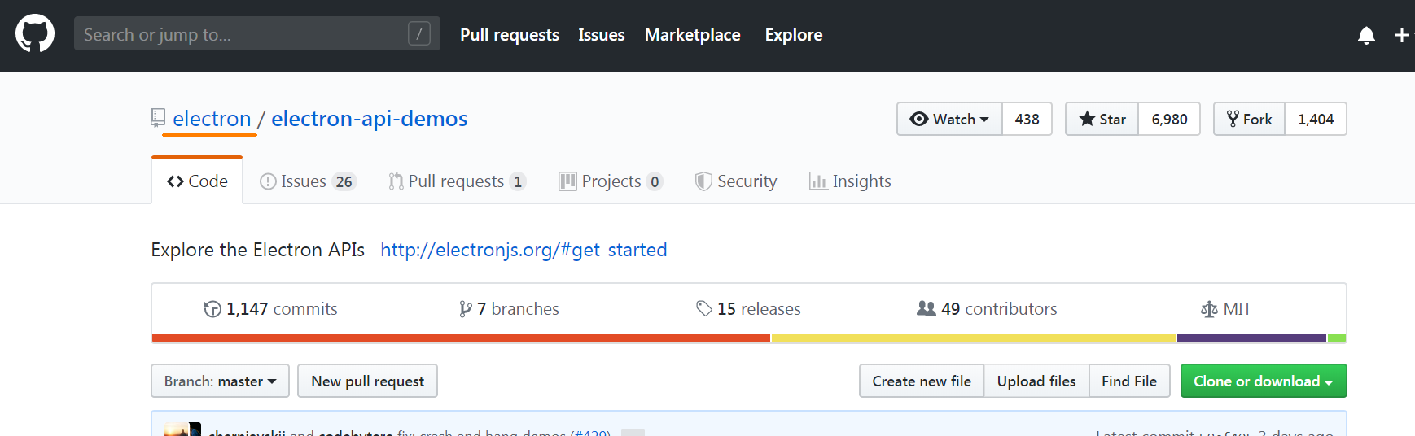Click the releases tag icon
The height and width of the screenshot is (436, 1415).
tap(704, 309)
